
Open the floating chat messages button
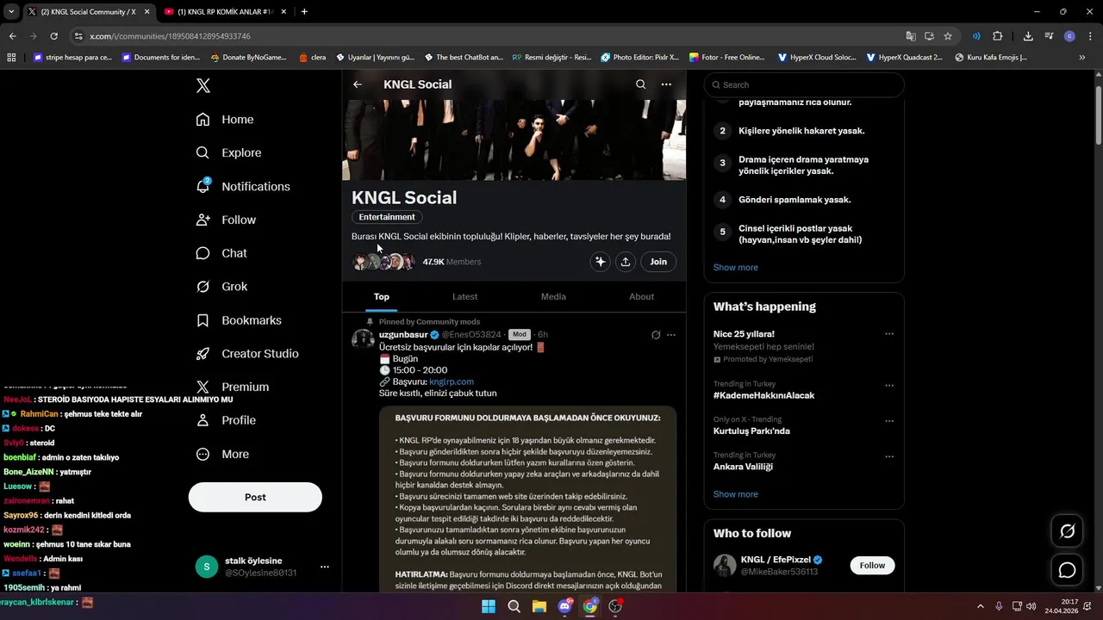(x=1067, y=570)
